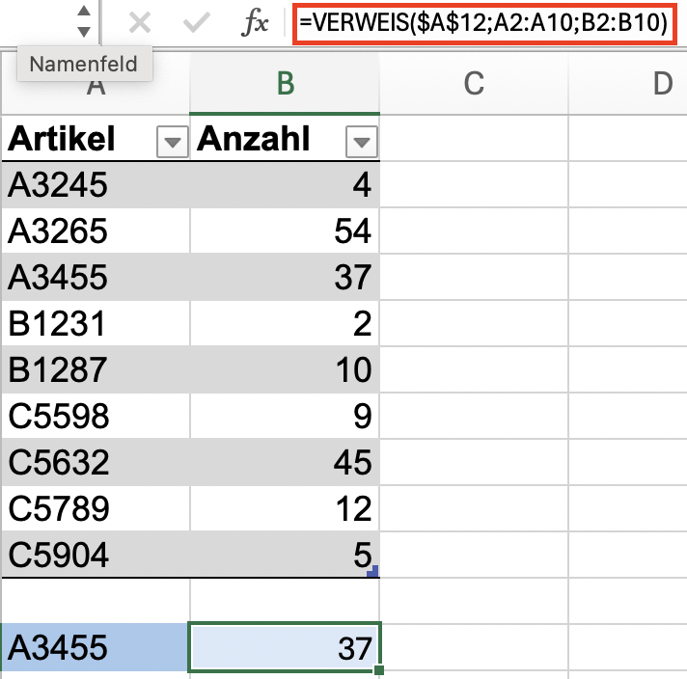Select cell C5632
Viewport: 687px width, 679px height.
pos(96,462)
